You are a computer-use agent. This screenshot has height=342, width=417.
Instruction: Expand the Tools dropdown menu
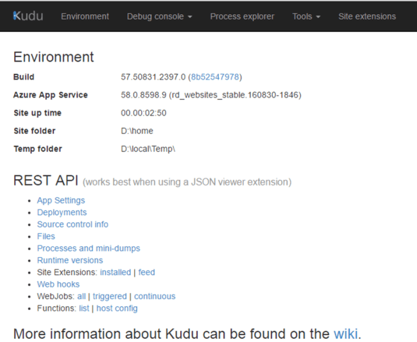click(x=306, y=16)
